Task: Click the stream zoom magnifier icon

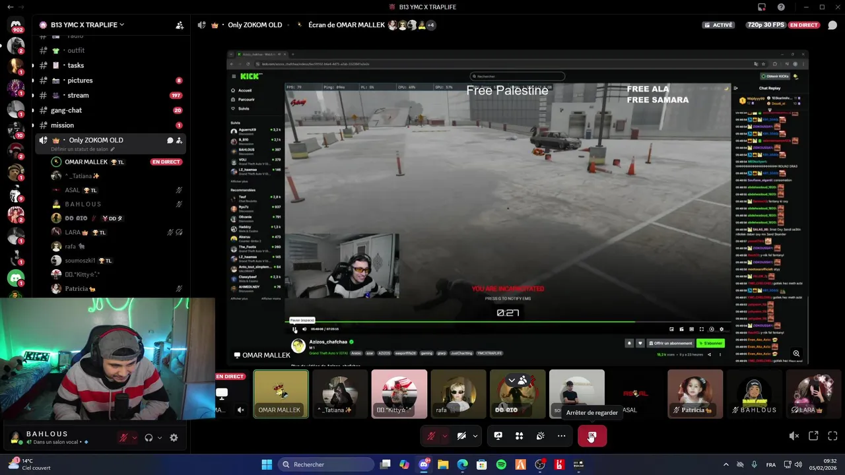Action: tap(796, 354)
